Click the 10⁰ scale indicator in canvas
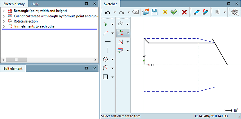This screenshot has height=119, width=241. 231,110
